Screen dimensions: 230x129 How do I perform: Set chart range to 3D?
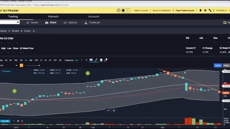click(6, 60)
